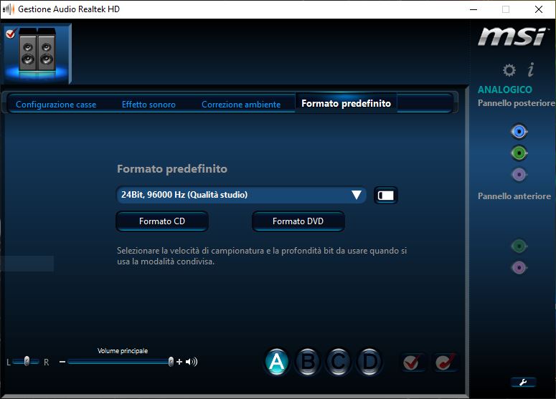
Task: Click the green rear panel jack
Action: 519,153
